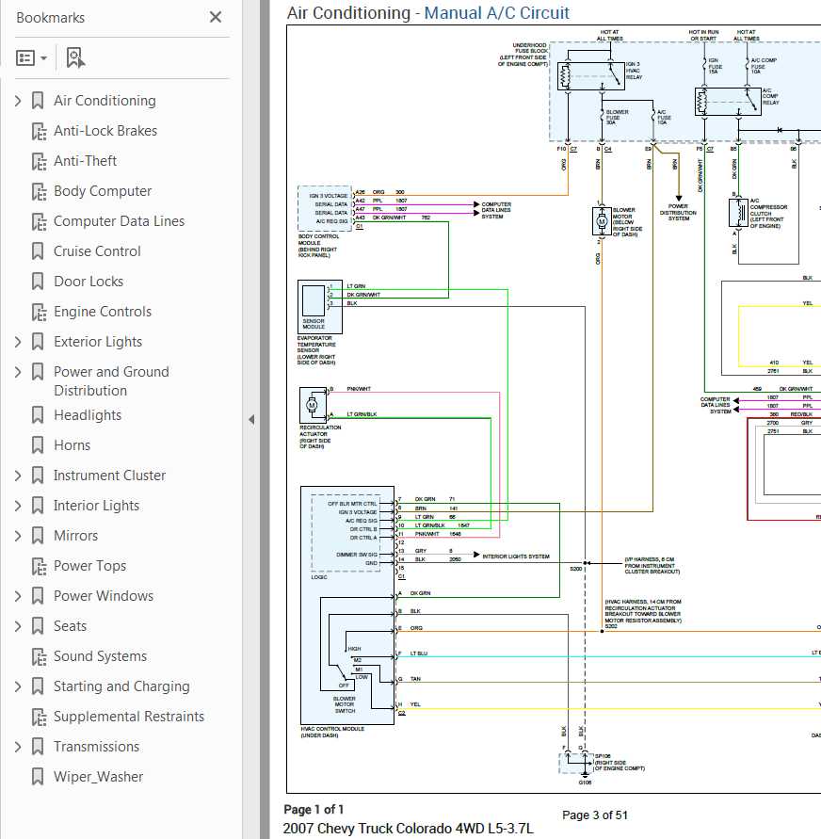Screen dimensions: 821x839
Task: Go to Engine Controls bookmark
Action: click(x=103, y=312)
